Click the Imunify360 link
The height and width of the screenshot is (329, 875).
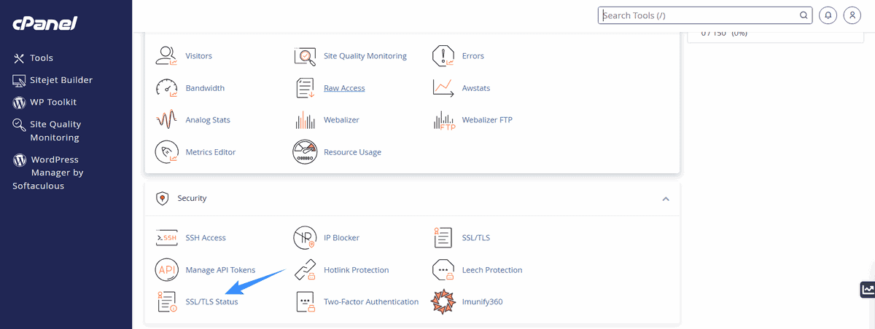pyautogui.click(x=482, y=302)
